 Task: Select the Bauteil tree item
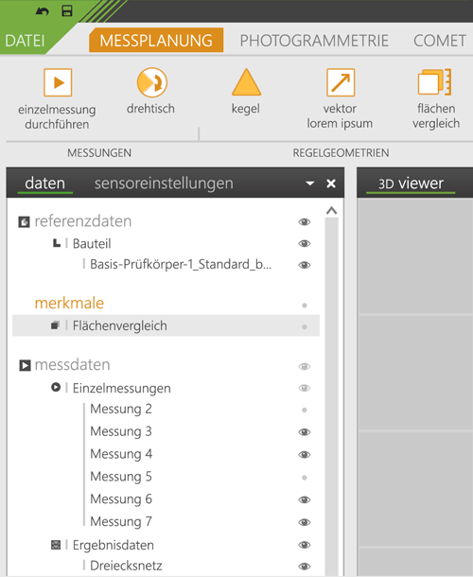pyautogui.click(x=92, y=244)
